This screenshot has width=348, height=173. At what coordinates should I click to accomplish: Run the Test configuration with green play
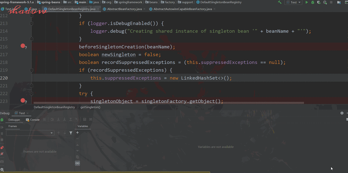(x=307, y=2)
